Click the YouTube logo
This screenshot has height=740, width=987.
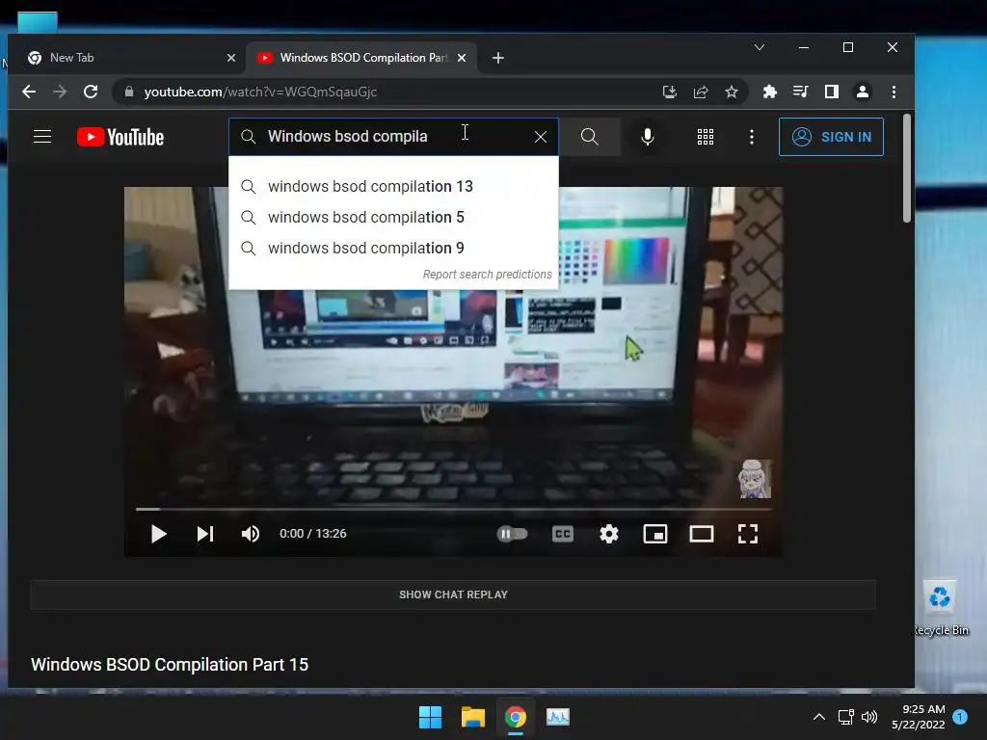[120, 137]
